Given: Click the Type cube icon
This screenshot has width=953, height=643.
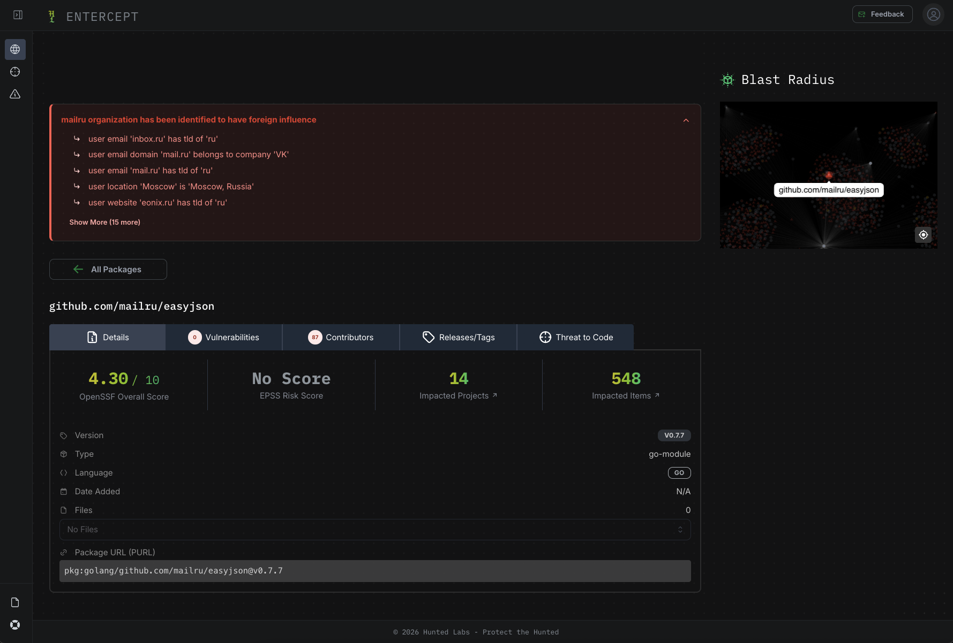Looking at the screenshot, I should 64,454.
